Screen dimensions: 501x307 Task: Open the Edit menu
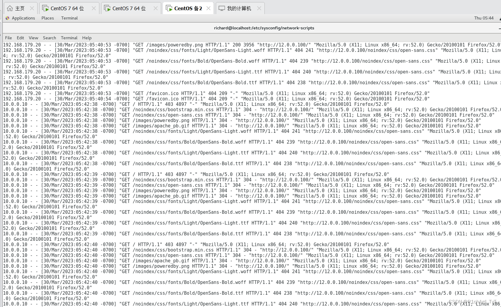(20, 37)
